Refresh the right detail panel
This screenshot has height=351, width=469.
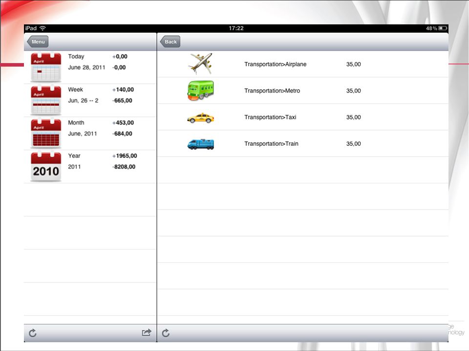click(166, 333)
